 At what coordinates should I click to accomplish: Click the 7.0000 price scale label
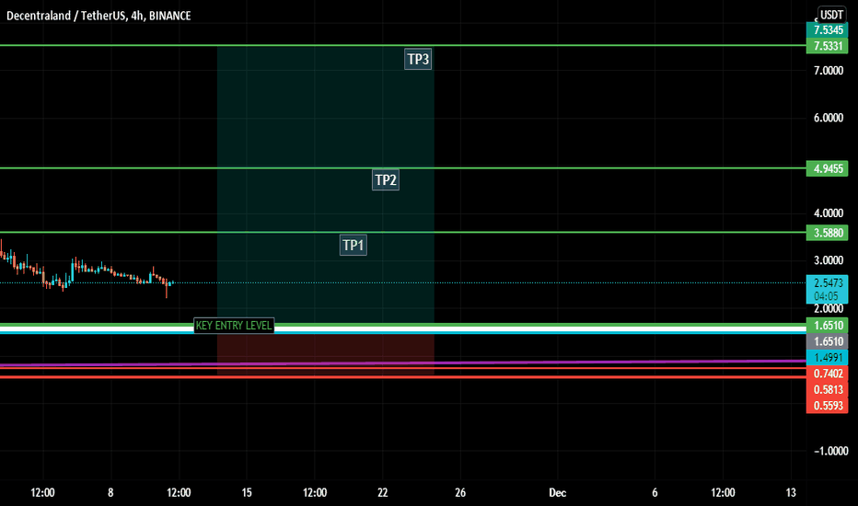point(829,71)
